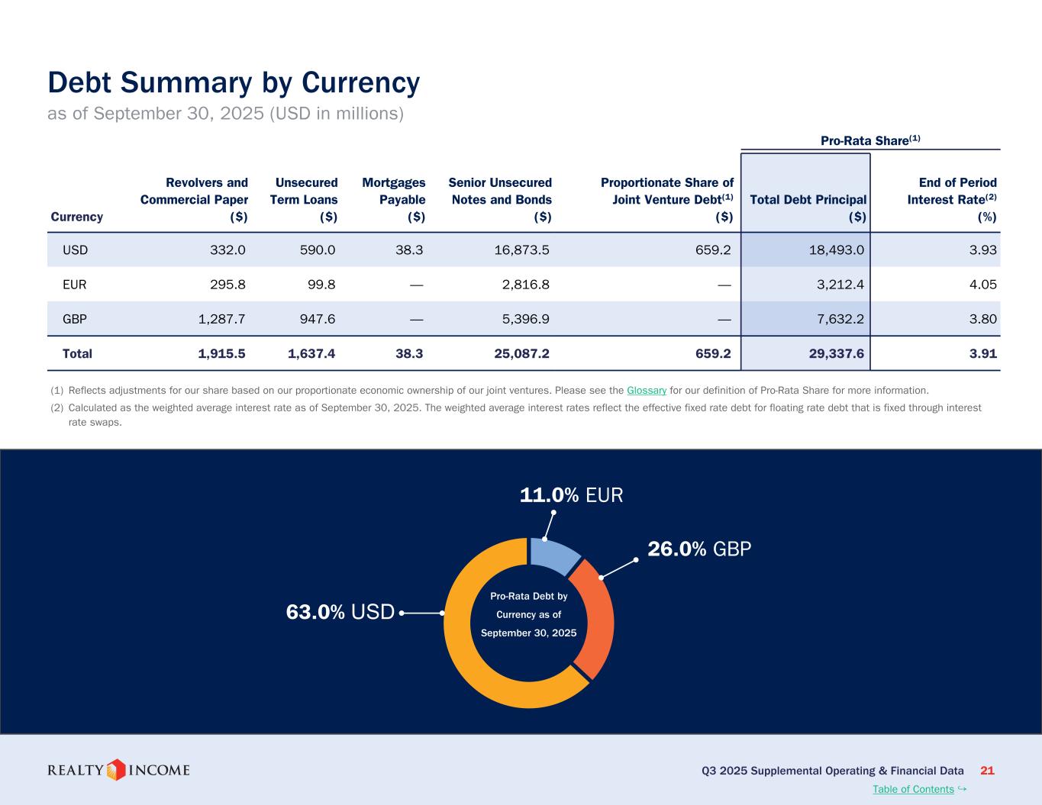Click the donut chart center caption
1042x805 pixels.
coord(528,615)
